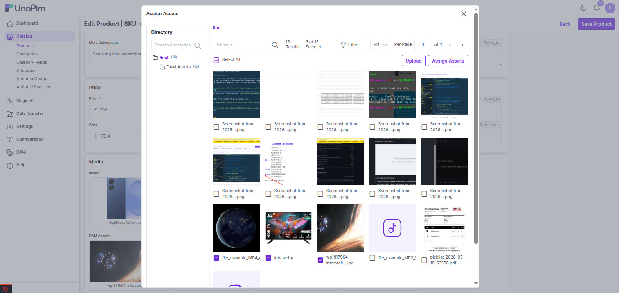
Task: Open the interstellar black hole thumbnail
Action: (x=340, y=228)
